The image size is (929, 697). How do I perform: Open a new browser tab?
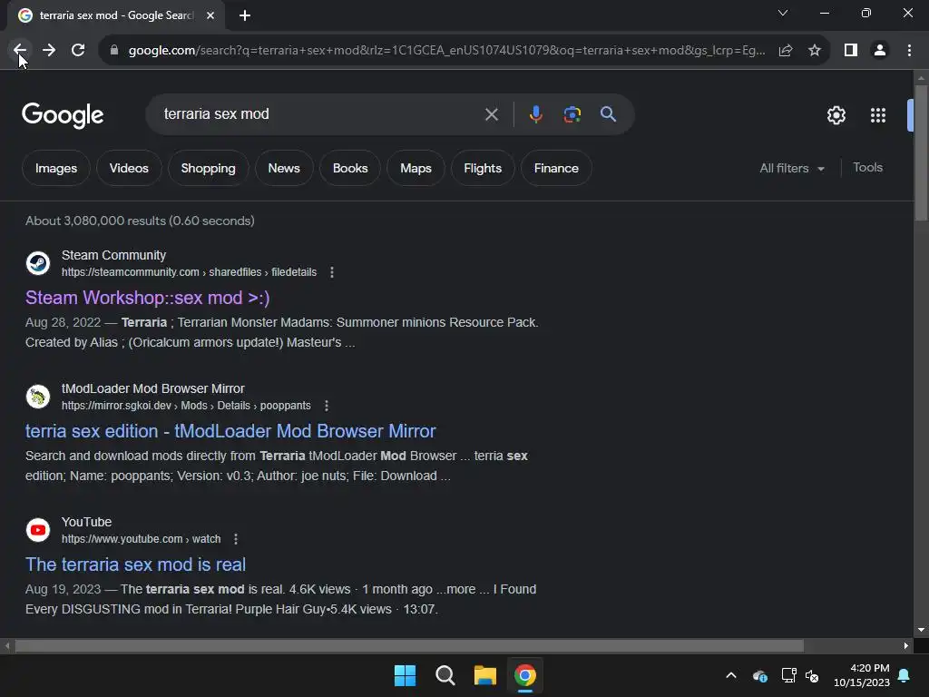(245, 15)
